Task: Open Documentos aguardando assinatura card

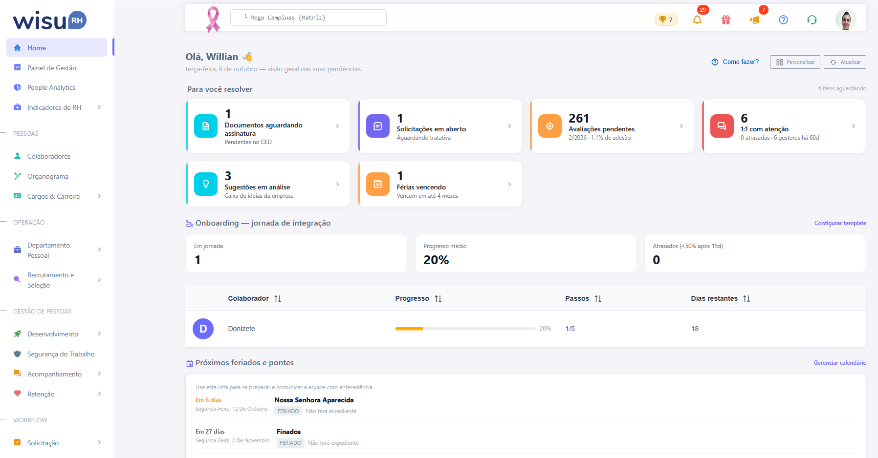Action: click(x=268, y=126)
